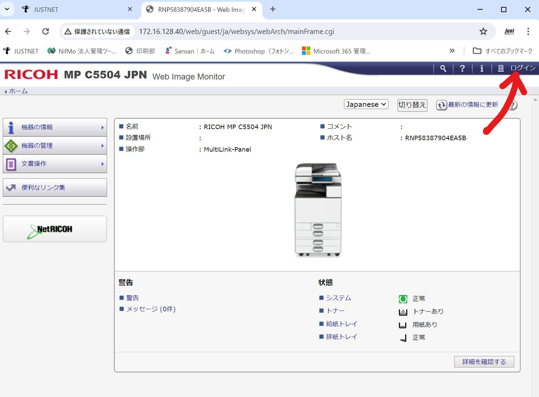This screenshot has width=539, height=397.
Task: Bookmark this page with star icon
Action: (483, 32)
